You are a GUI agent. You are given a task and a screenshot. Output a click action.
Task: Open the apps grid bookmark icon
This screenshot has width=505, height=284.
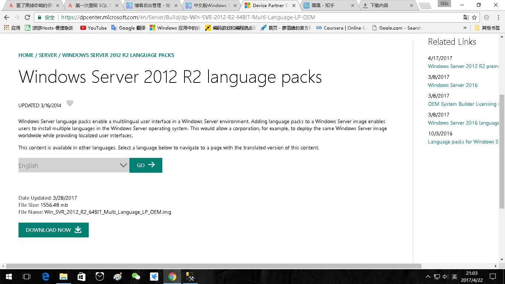click(x=12, y=28)
